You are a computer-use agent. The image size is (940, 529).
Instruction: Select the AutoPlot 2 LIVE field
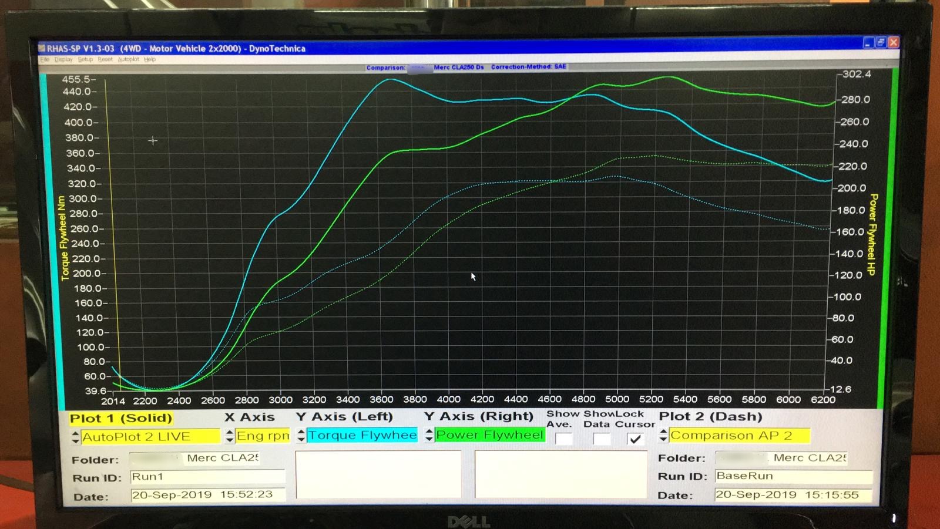point(150,437)
